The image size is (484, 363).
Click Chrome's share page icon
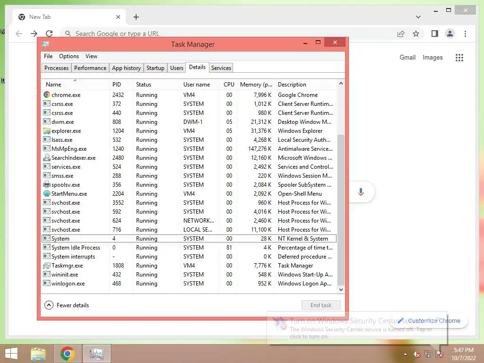point(401,34)
